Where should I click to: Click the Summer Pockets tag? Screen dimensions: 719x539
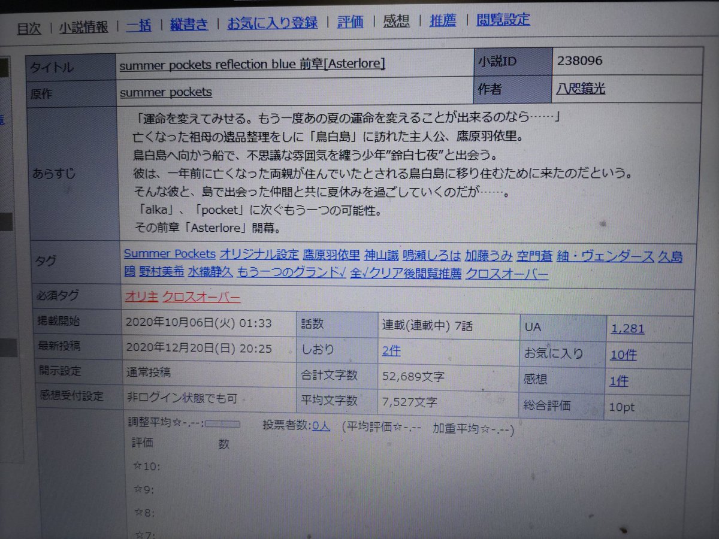pos(170,255)
